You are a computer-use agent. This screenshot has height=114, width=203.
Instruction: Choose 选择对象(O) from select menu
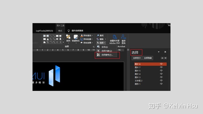(107, 51)
